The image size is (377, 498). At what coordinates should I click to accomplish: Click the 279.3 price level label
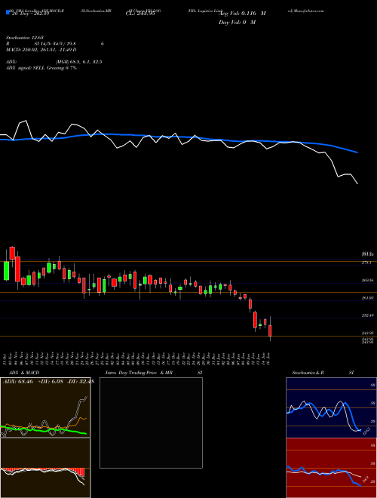click(367, 263)
